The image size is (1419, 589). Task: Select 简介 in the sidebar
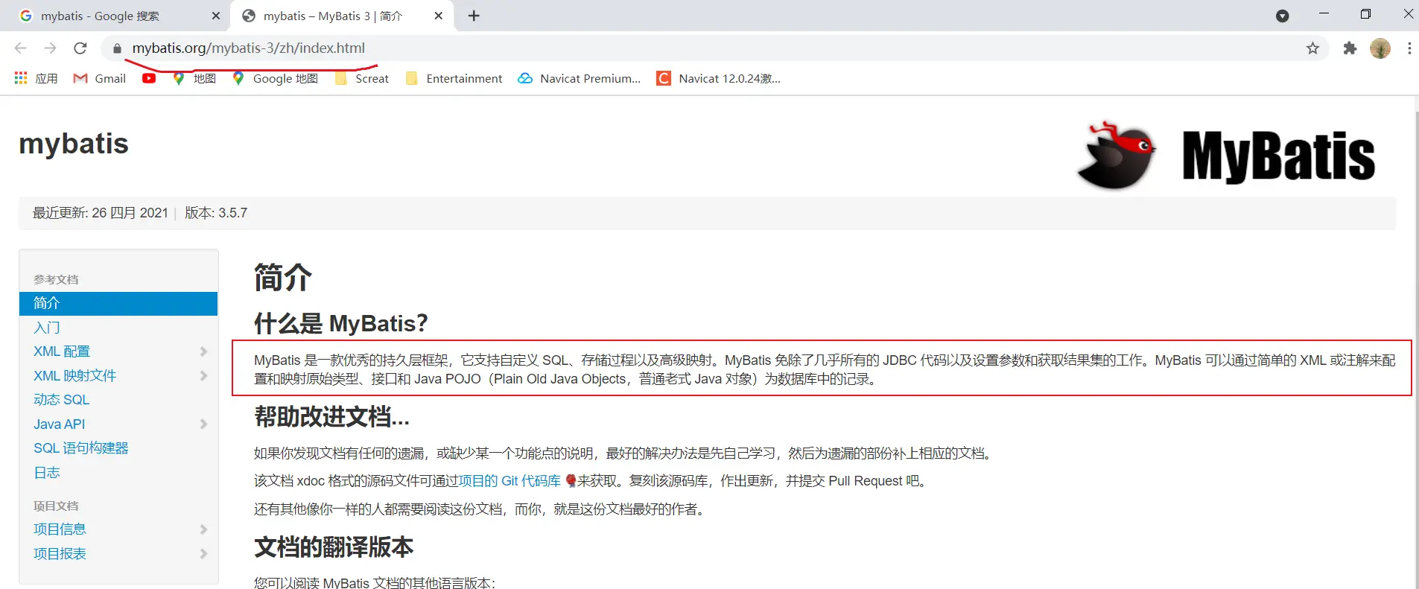pos(118,303)
